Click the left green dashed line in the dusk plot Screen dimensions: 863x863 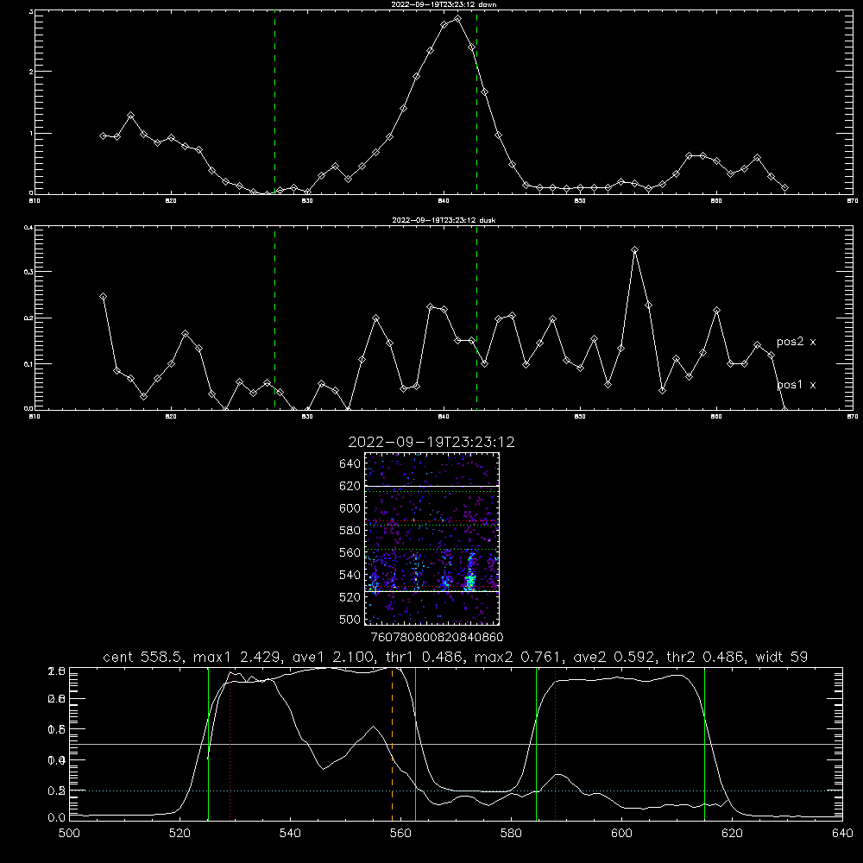tap(274, 318)
